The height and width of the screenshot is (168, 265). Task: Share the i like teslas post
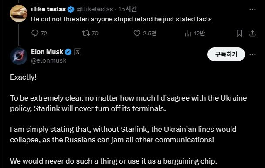[252, 33]
